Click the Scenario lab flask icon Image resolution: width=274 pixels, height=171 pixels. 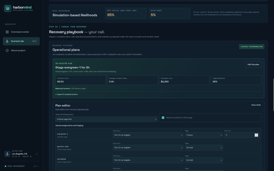pos(7,41)
